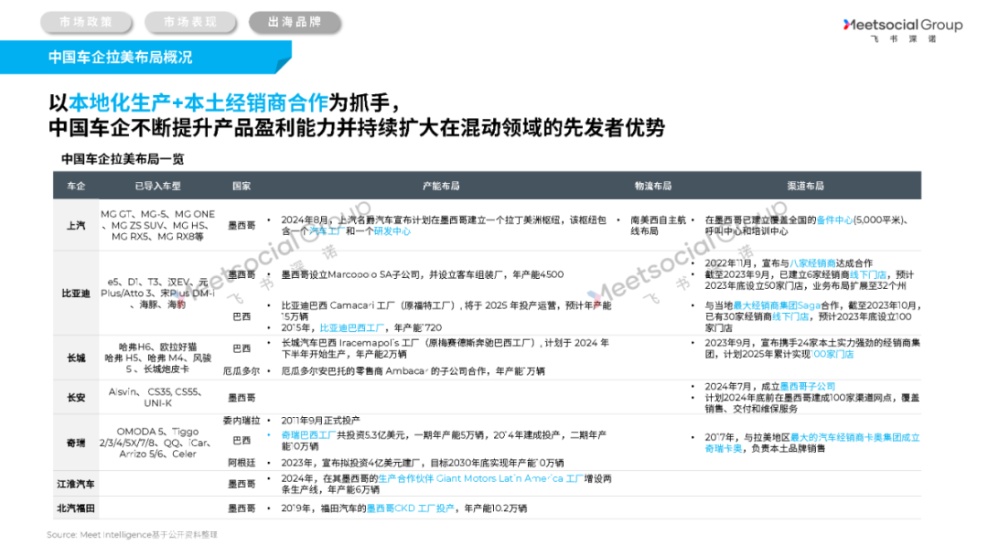Viewport: 988px width, 556px height.
Task: Click the 八家经销商 highlighted text
Action: pos(812,263)
